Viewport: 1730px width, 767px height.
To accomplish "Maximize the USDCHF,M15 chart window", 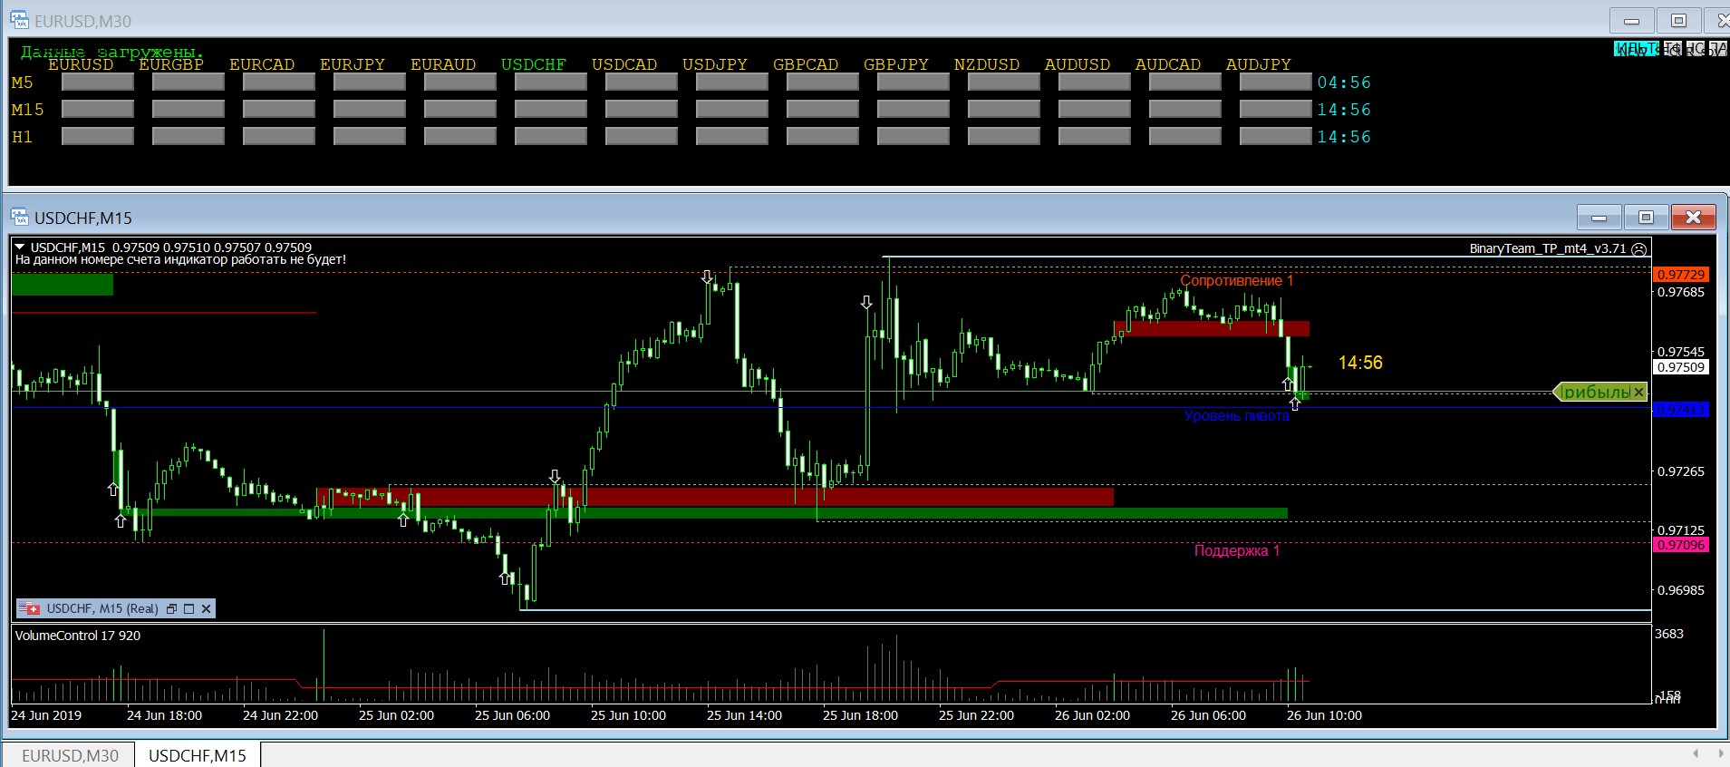I will [x=1646, y=218].
